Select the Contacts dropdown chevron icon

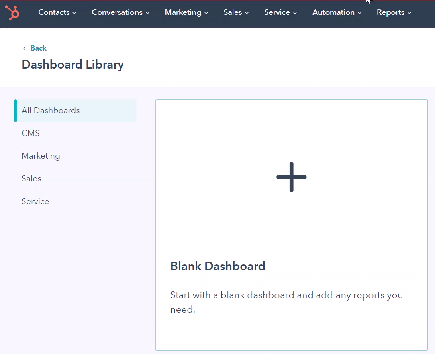pos(74,13)
